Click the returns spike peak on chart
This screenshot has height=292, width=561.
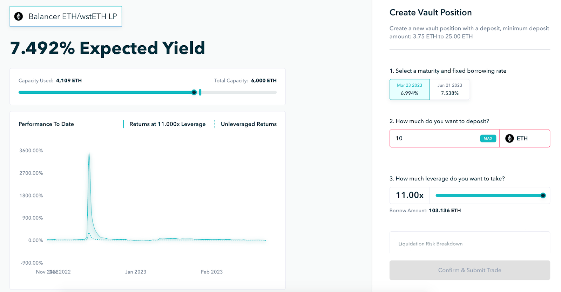[x=89, y=153]
